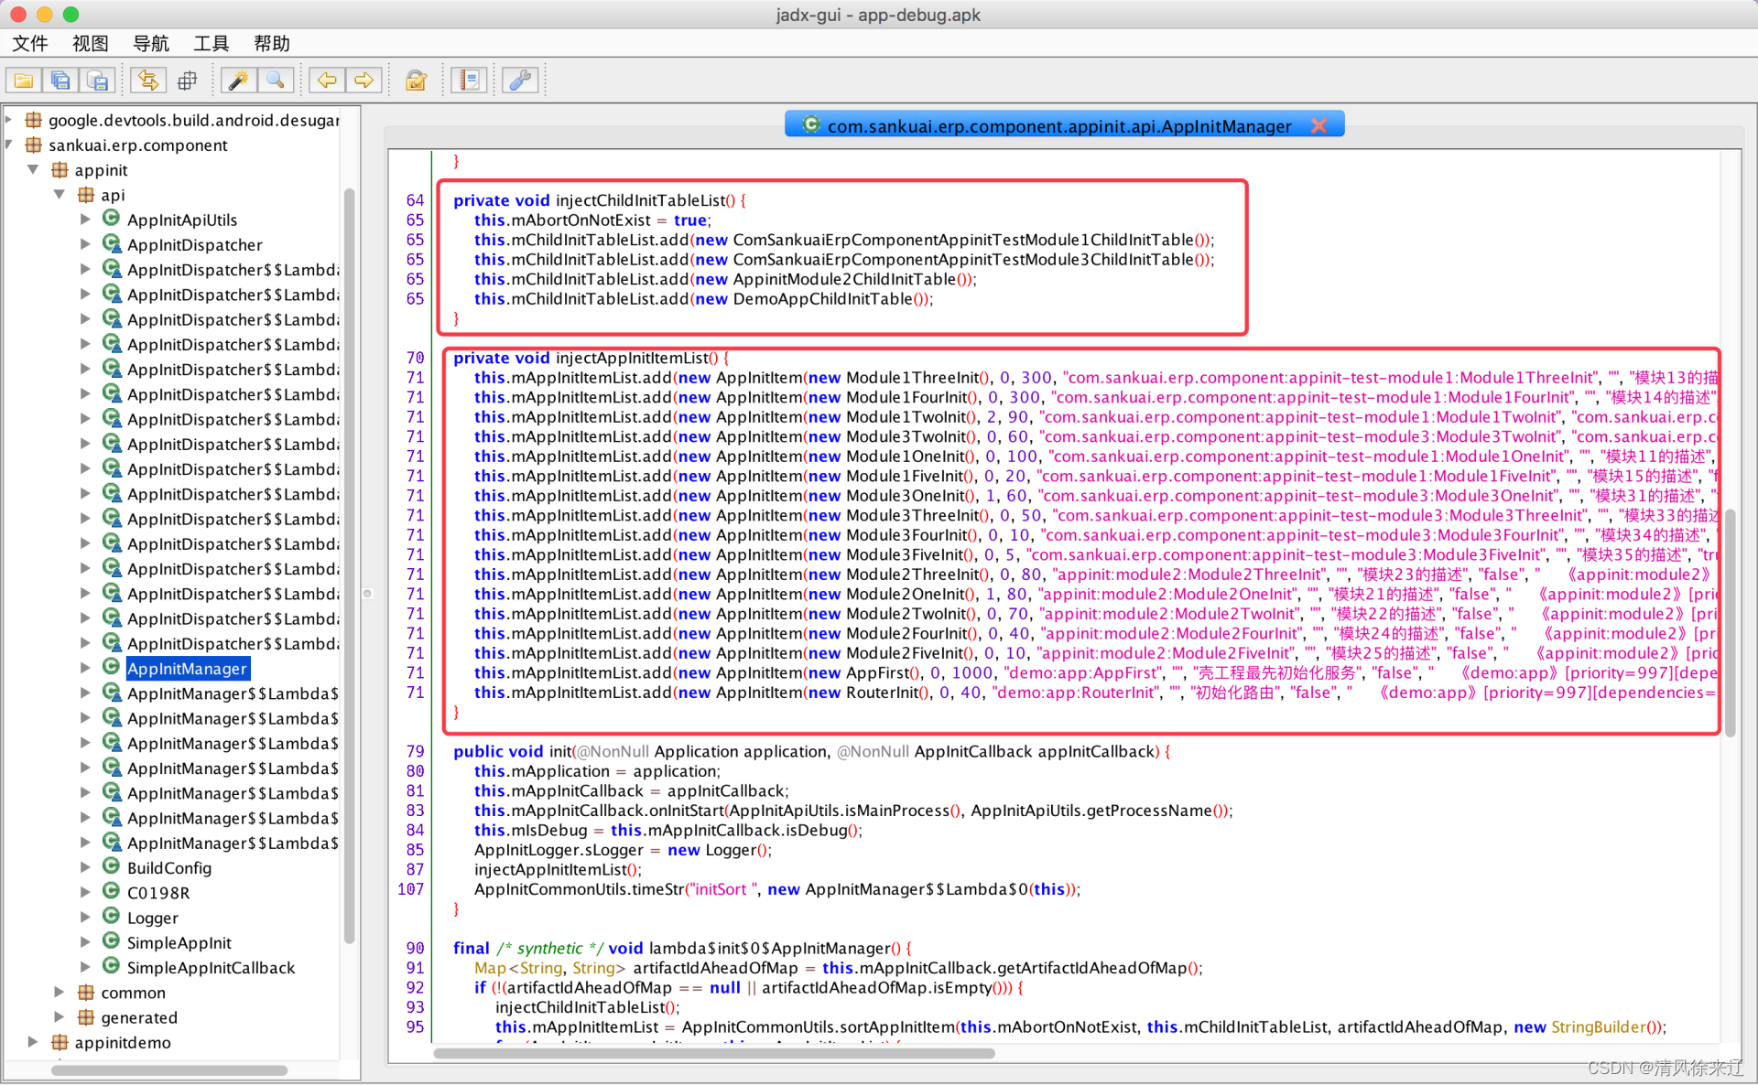Click the injectChildInitTableList method name

[x=640, y=200]
